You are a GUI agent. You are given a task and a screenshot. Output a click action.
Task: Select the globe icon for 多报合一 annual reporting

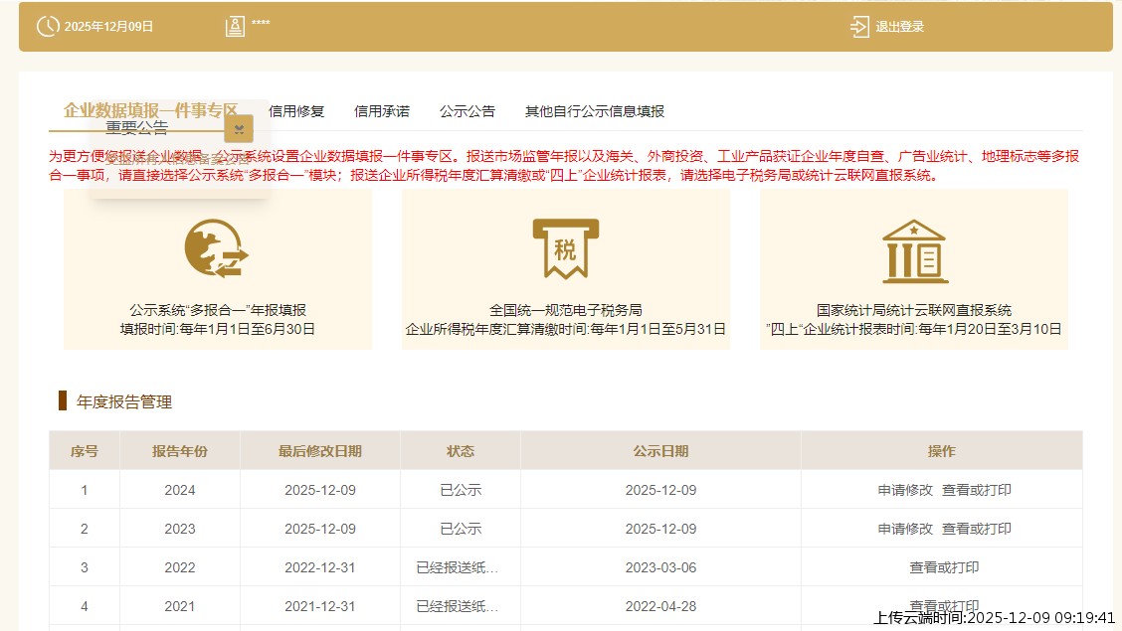click(x=217, y=248)
